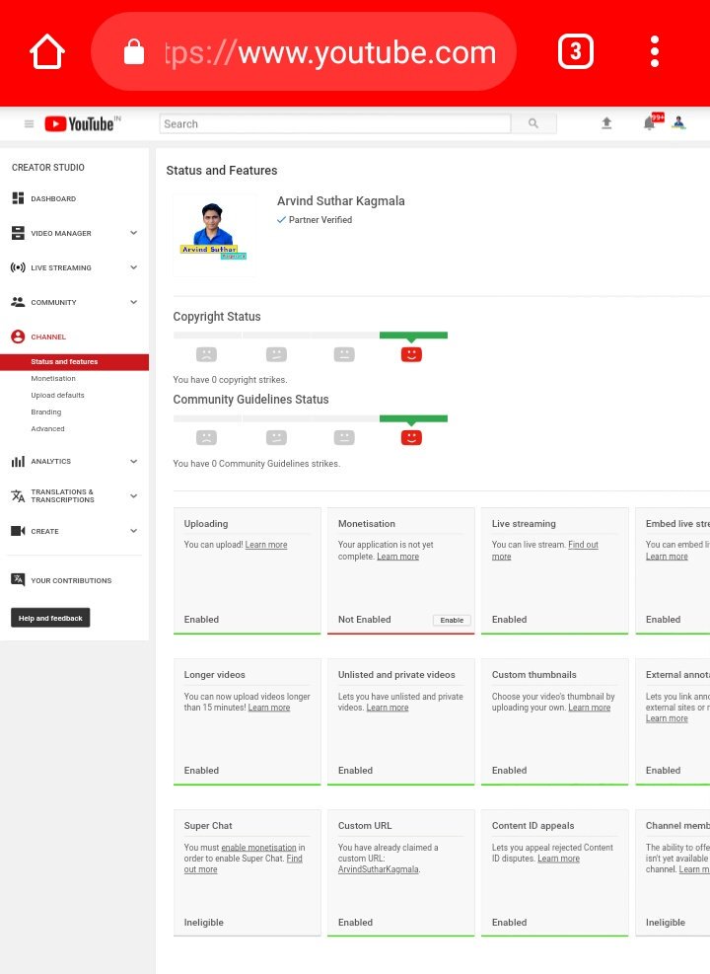710x974 pixels.
Task: Open Learn more link under Uploading
Action: coord(266,545)
